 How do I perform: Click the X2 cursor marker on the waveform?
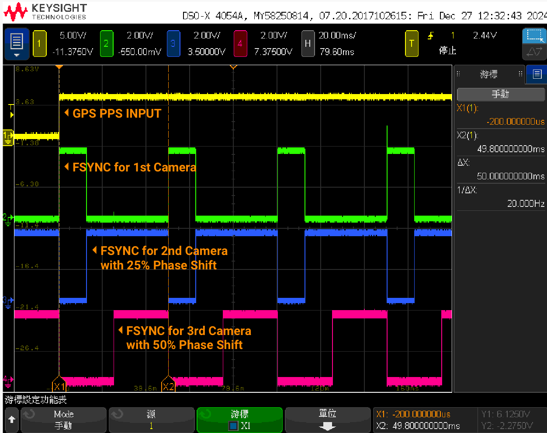point(168,386)
